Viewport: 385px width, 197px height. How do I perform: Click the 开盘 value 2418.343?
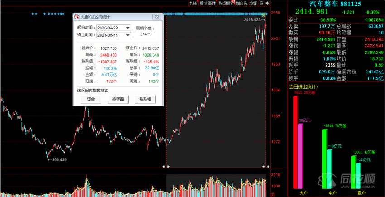pos(374,39)
